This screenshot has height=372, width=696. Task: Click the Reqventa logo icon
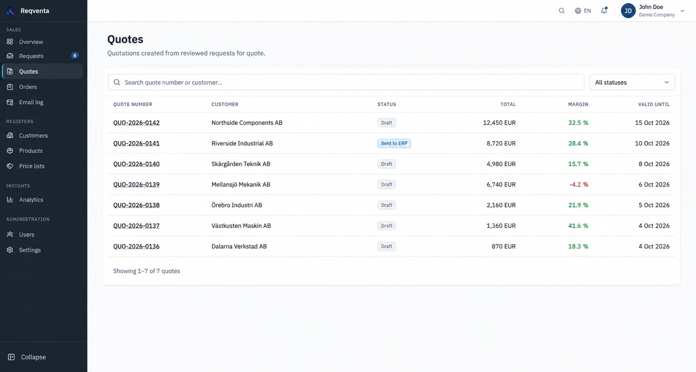(x=11, y=11)
